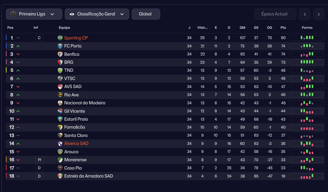
Task: Sort table by the GM column header
Action: click(x=242, y=28)
